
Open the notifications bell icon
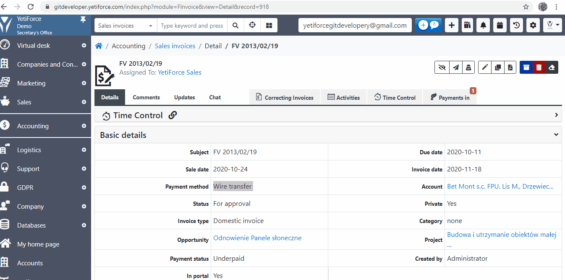click(x=484, y=26)
